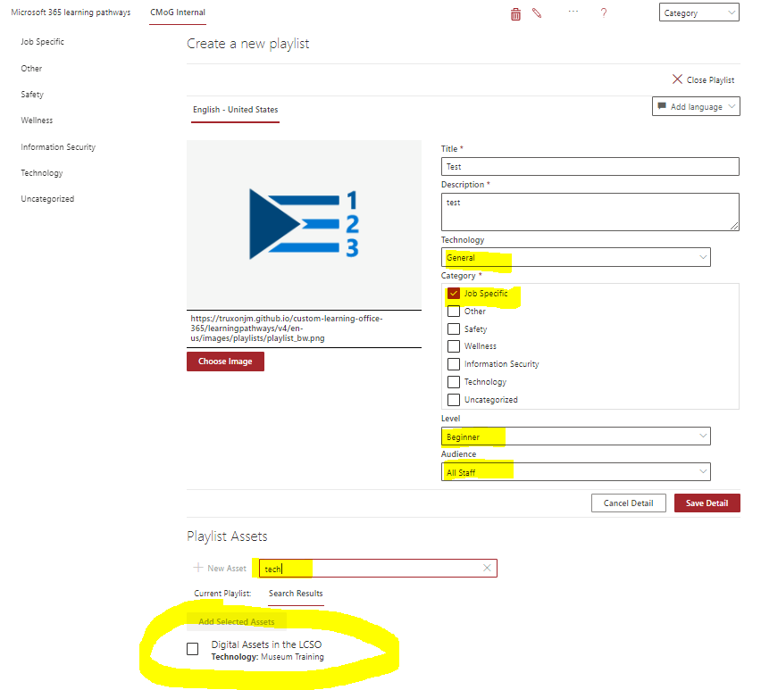
Task: Click the Close Playlist X icon
Action: click(677, 79)
